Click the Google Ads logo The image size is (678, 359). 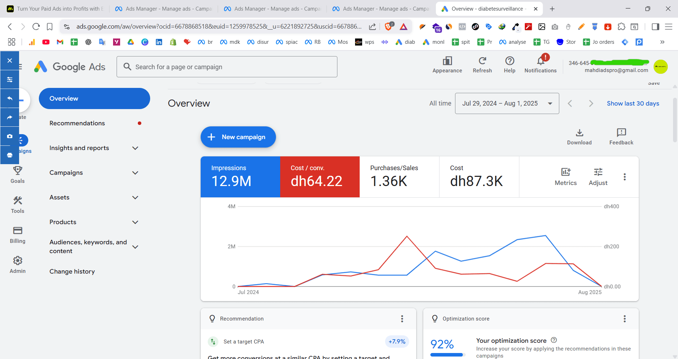point(70,67)
